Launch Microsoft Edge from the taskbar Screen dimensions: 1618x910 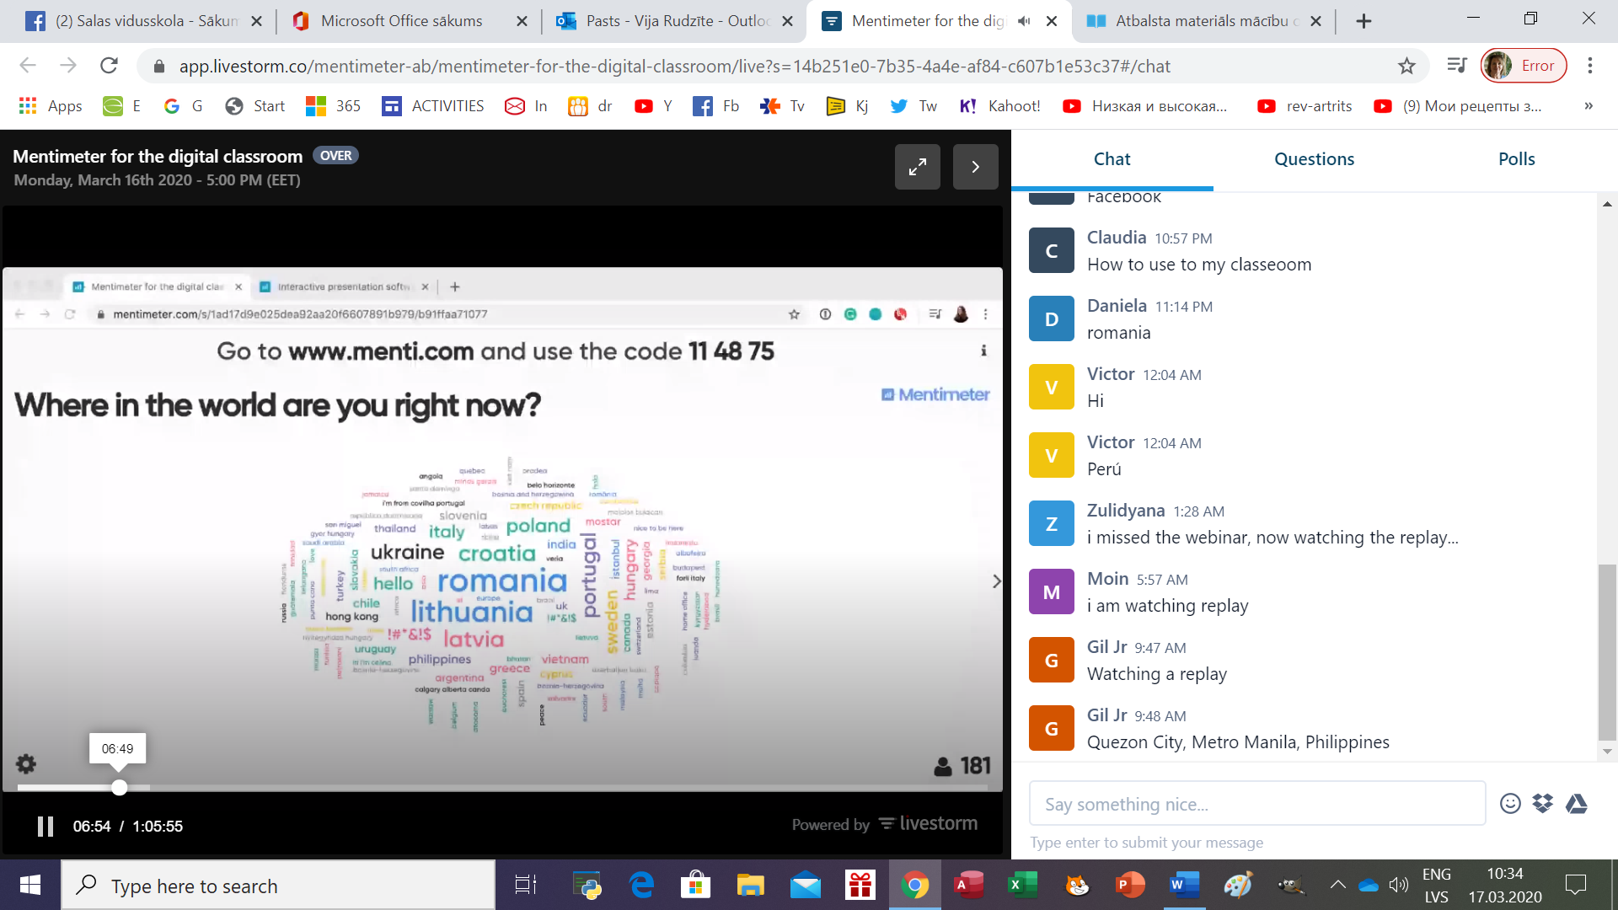point(641,885)
